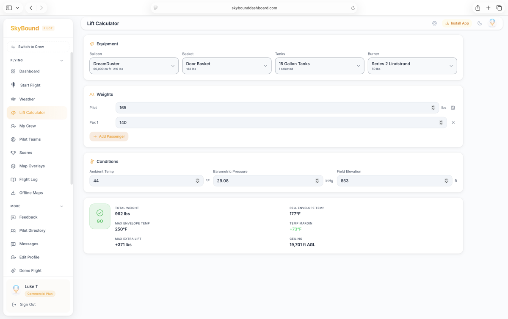Screen dimensions: 508x319
Task: Switch to Crew mode
Action: [x=38, y=47]
